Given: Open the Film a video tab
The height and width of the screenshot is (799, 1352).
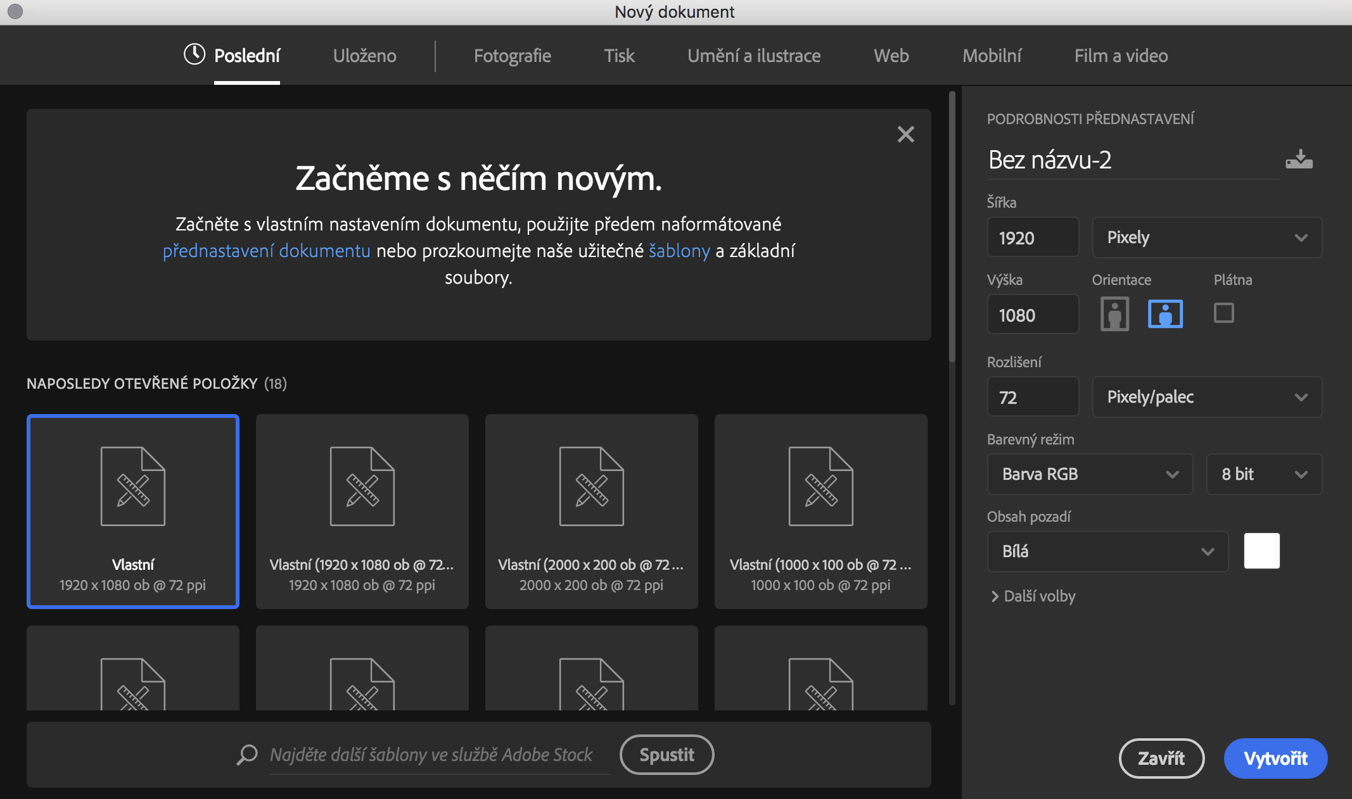Looking at the screenshot, I should (1121, 56).
